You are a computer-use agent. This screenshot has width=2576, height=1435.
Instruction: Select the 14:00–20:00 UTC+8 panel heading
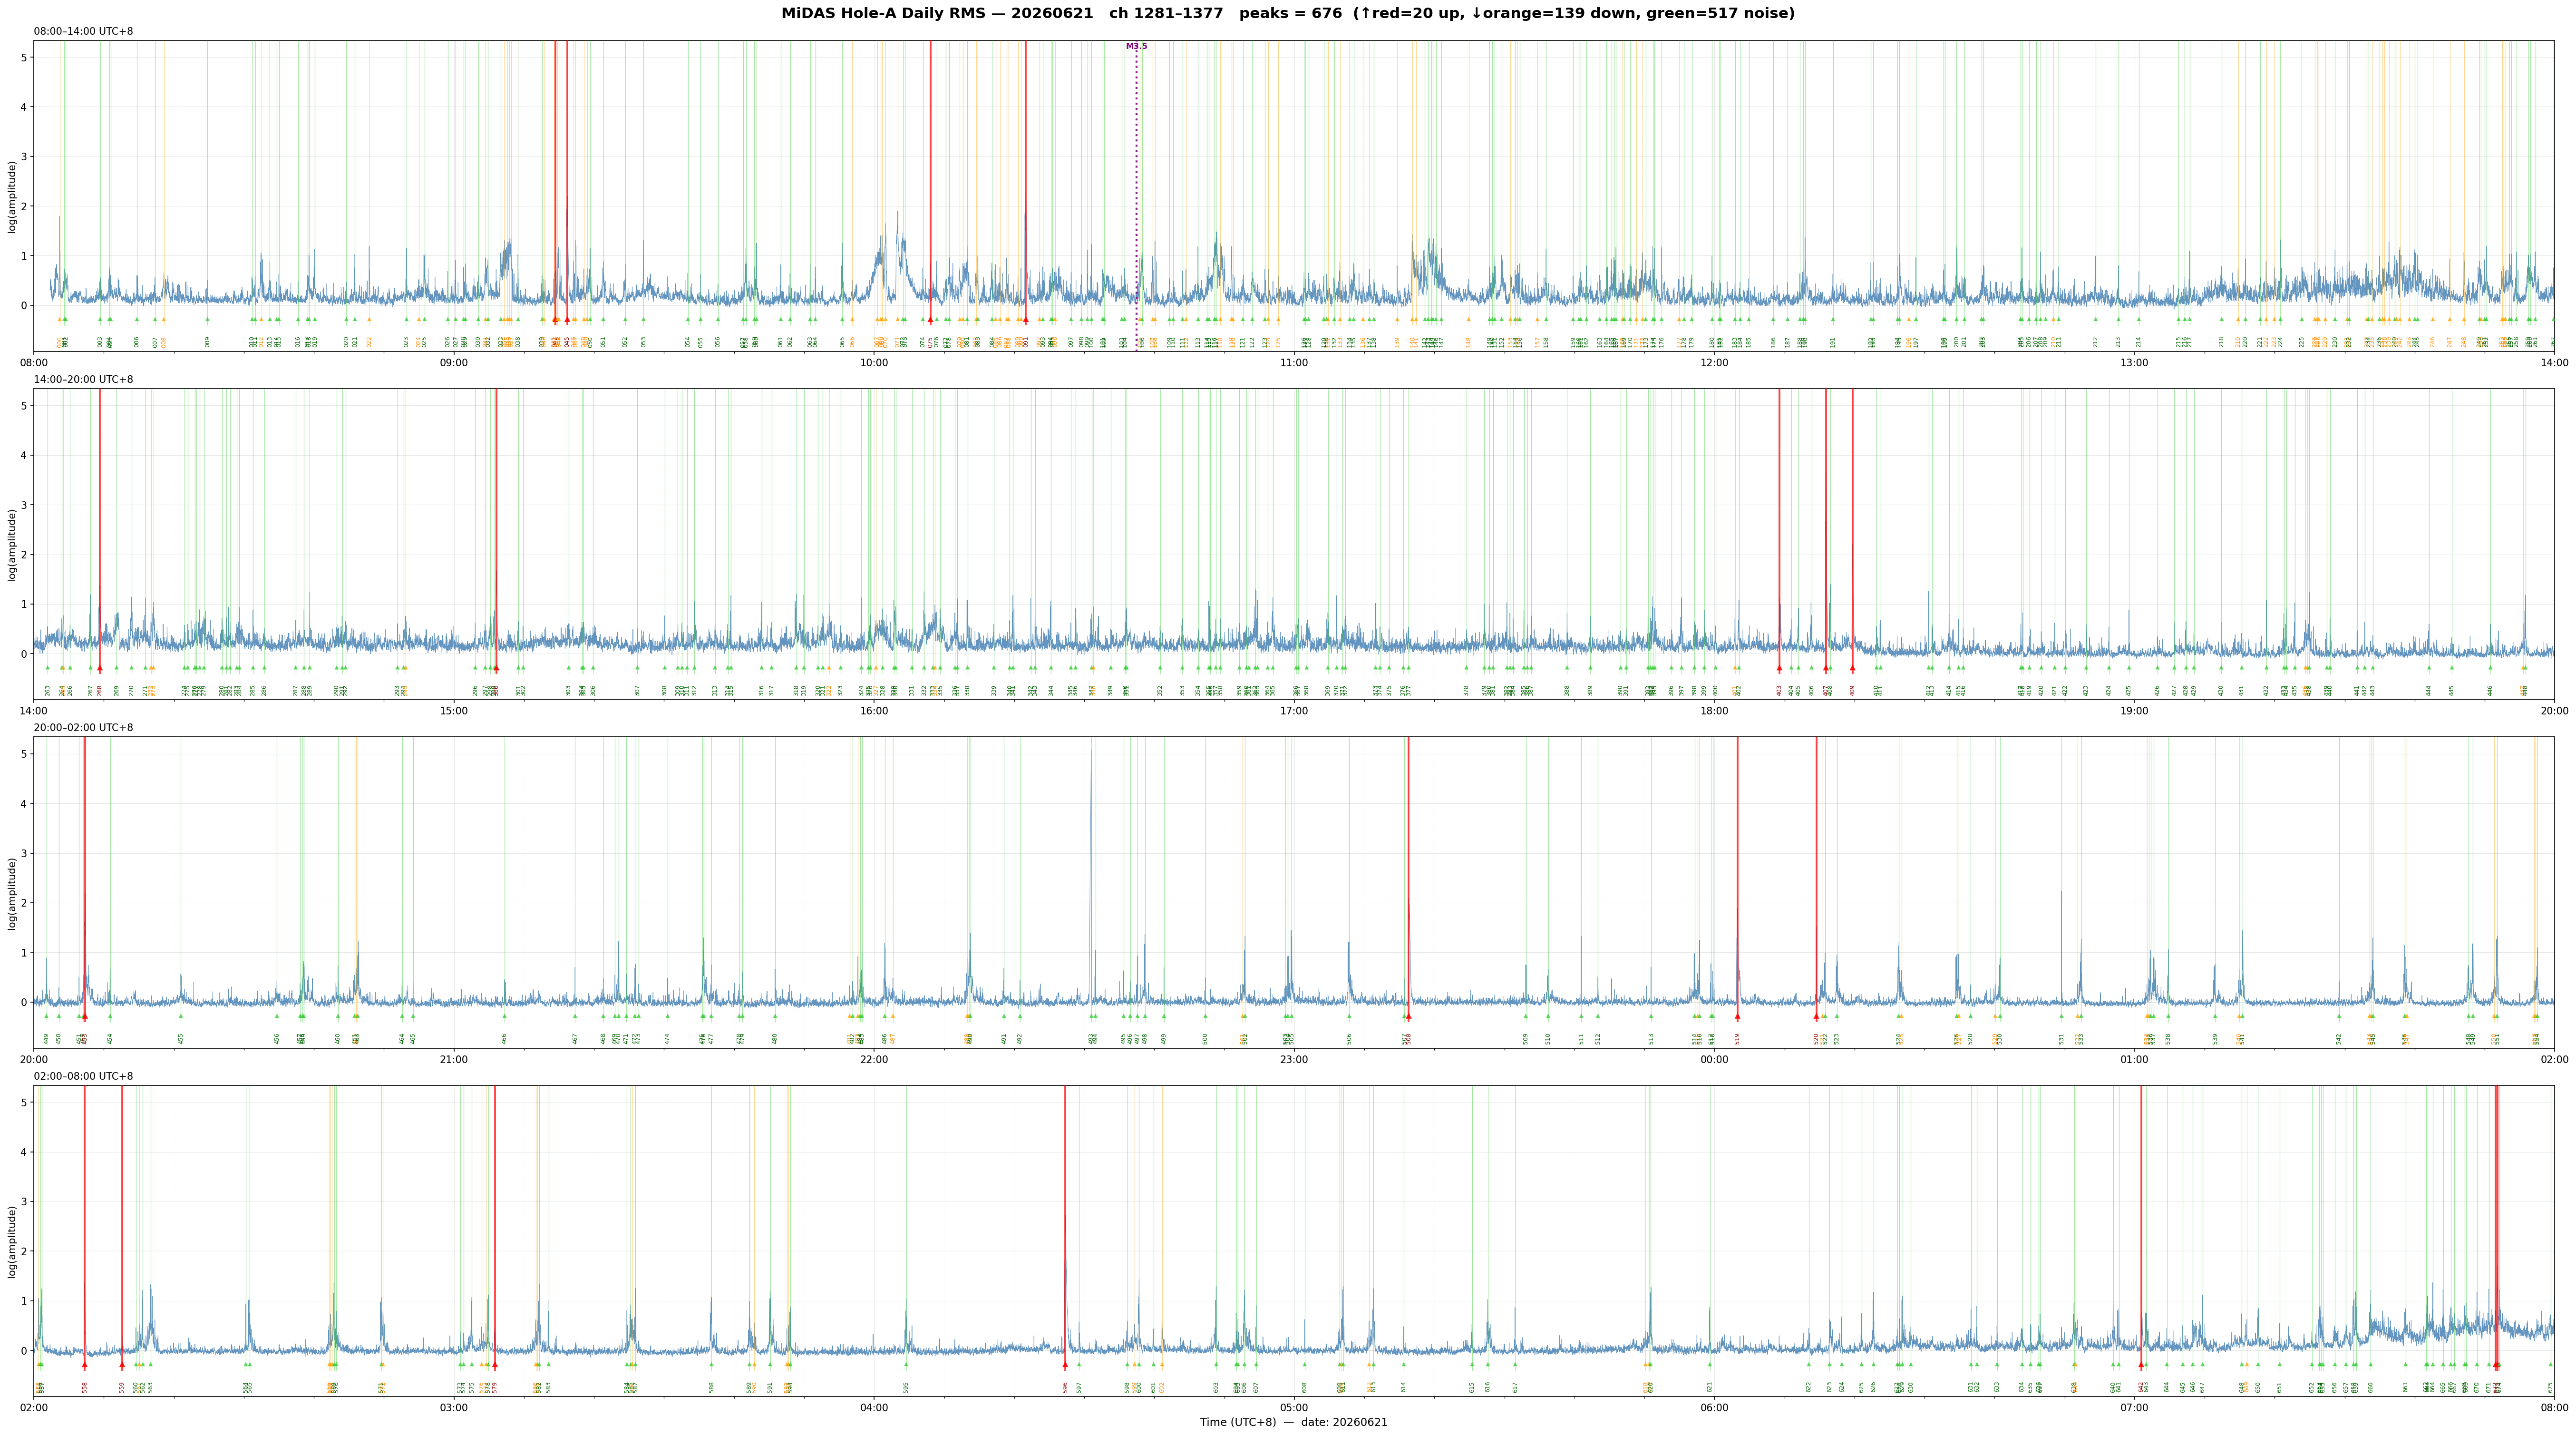[x=83, y=379]
